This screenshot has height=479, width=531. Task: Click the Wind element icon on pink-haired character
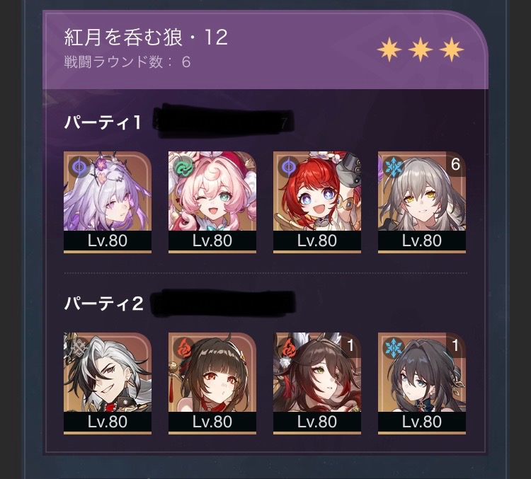[x=183, y=167]
